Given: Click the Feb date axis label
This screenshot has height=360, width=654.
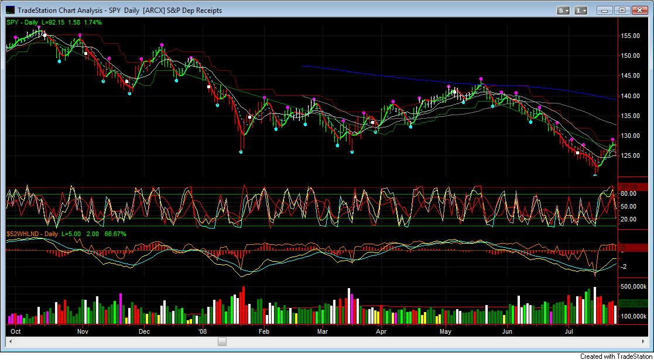Looking at the screenshot, I should tap(264, 332).
